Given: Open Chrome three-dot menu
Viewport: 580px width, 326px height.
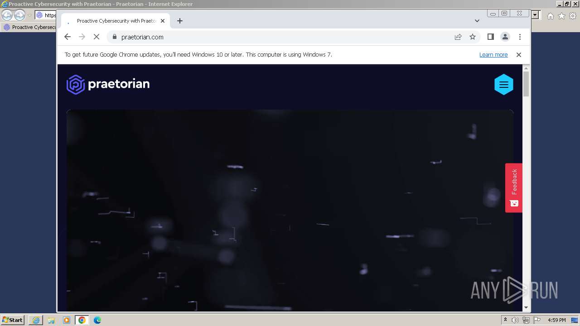Looking at the screenshot, I should pyautogui.click(x=520, y=37).
